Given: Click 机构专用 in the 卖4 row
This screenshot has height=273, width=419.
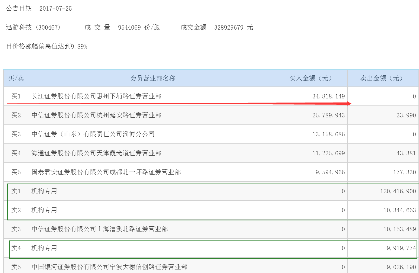Looking at the screenshot, I should pyautogui.click(x=44, y=248).
